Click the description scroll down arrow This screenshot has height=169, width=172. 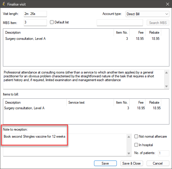click(x=166, y=86)
